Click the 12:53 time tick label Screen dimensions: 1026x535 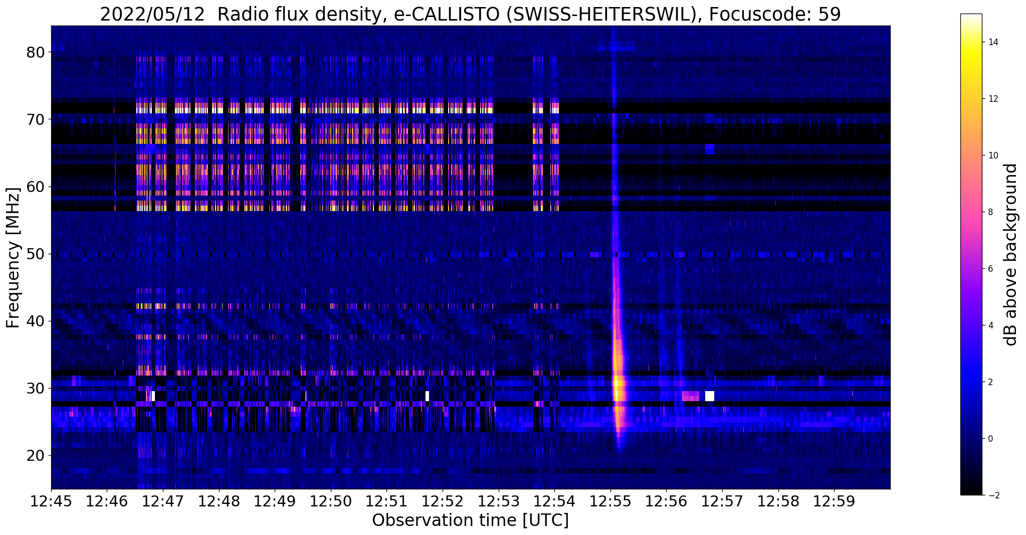tap(499, 501)
